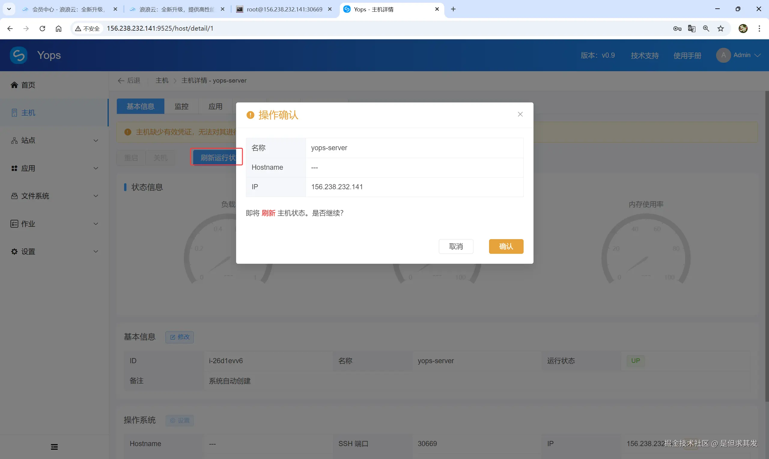The width and height of the screenshot is (769, 459).
Task: Open the browser tab search dropdown
Action: tap(9, 9)
